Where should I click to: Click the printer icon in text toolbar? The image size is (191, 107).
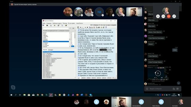(99, 27)
